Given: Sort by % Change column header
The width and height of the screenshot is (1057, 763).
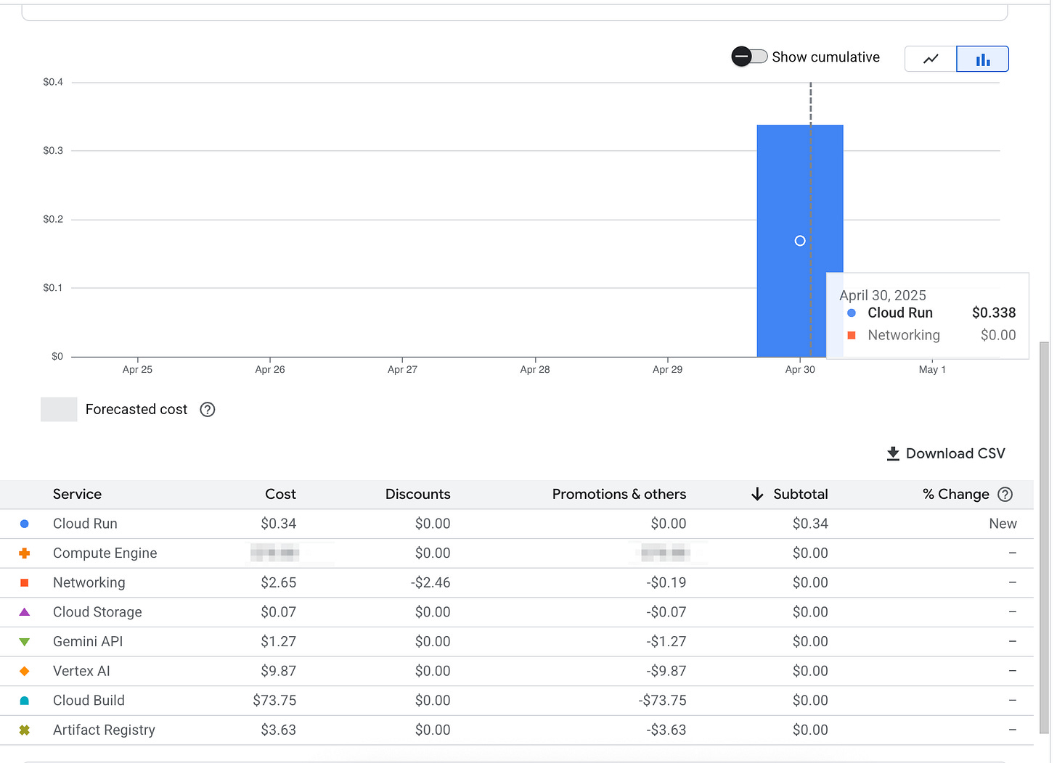Looking at the screenshot, I should click(956, 495).
